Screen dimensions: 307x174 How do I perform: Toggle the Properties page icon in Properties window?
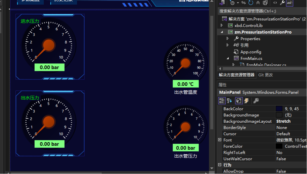(239, 101)
